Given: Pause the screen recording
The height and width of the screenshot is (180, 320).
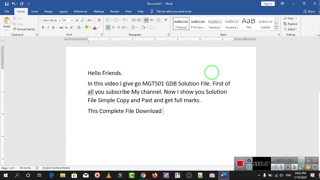Looking at the screenshot, I should (249, 167).
